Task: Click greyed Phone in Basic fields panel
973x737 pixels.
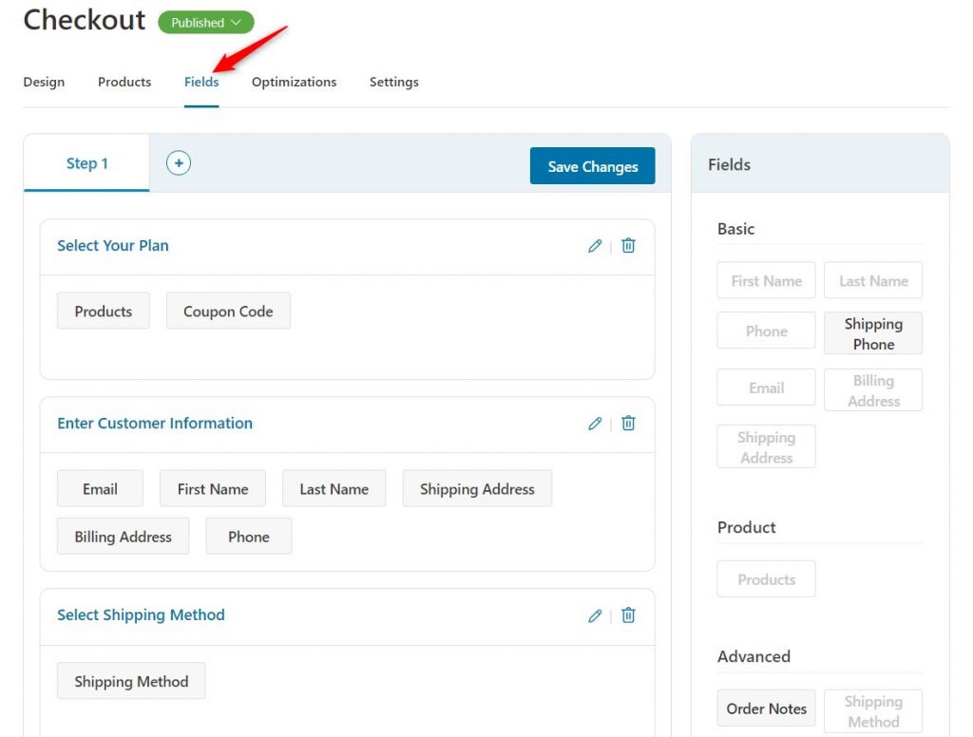Action: pos(767,331)
